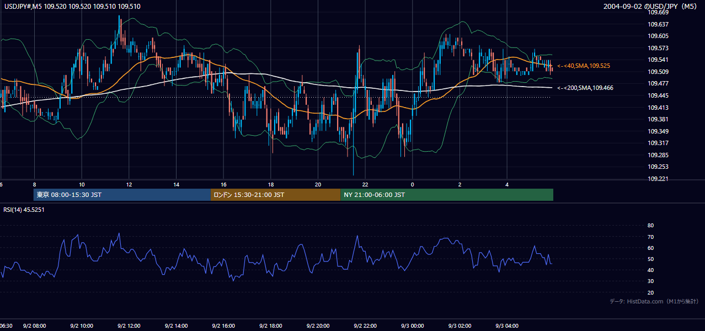
Task: Click RSI scale value 20
Action: pyautogui.click(x=650, y=292)
